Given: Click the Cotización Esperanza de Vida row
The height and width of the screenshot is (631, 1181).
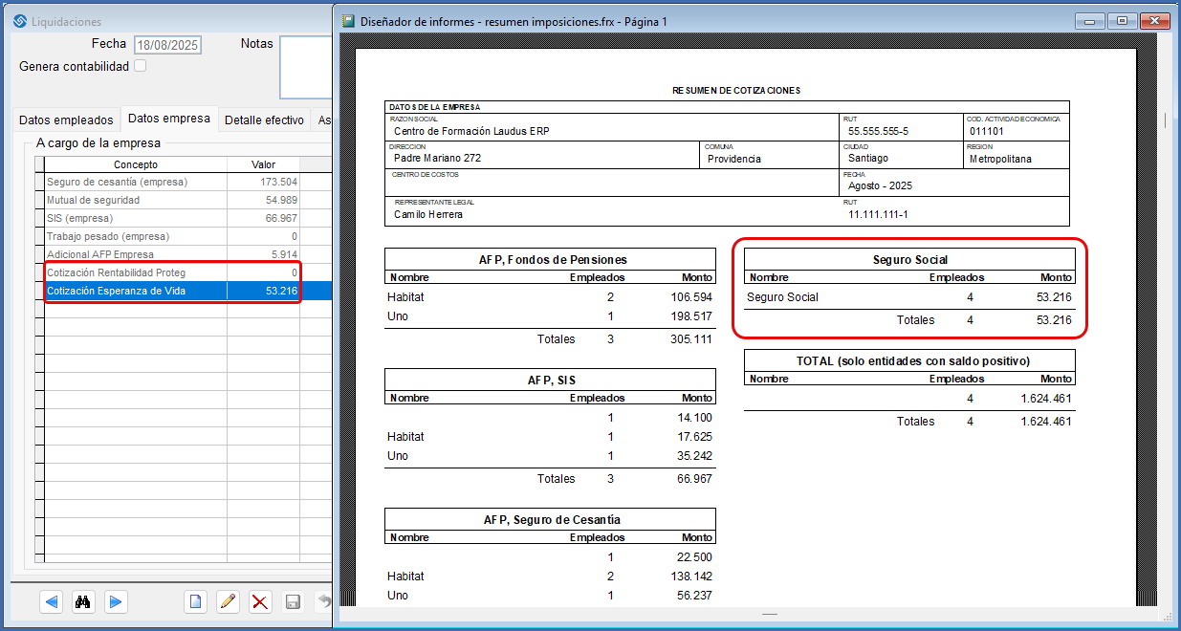Looking at the screenshot, I should [x=134, y=291].
